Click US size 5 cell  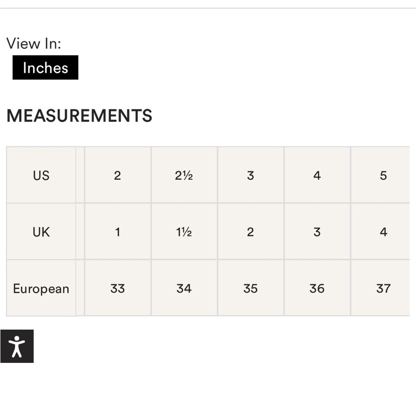381,175
